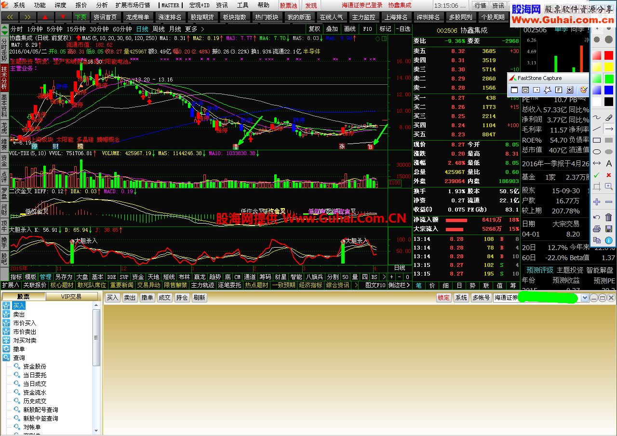Toggle the 叠加 overlay option

(332, 29)
